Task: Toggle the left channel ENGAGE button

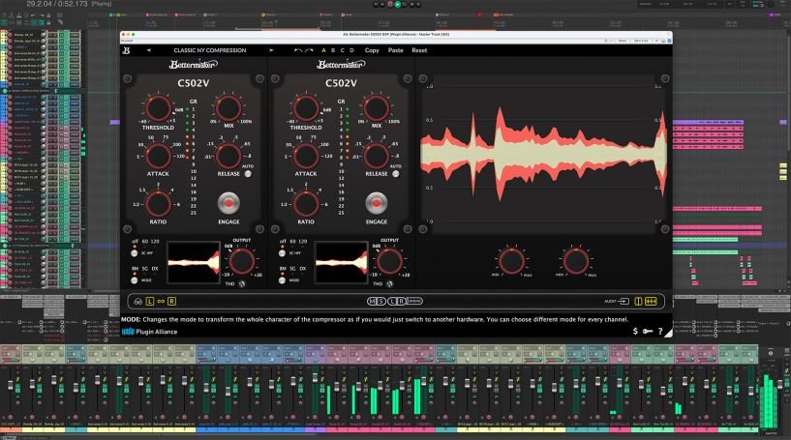Action: (228, 204)
